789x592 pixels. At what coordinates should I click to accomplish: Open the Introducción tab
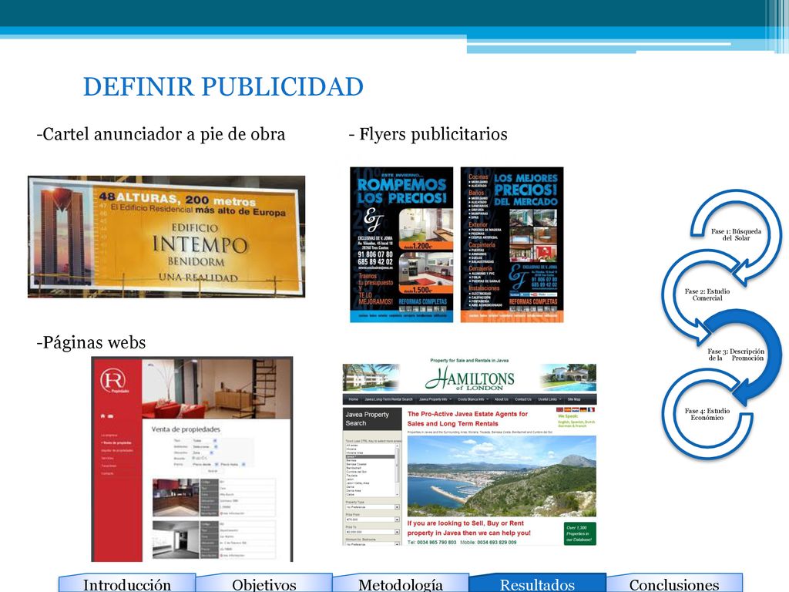pos(127,584)
